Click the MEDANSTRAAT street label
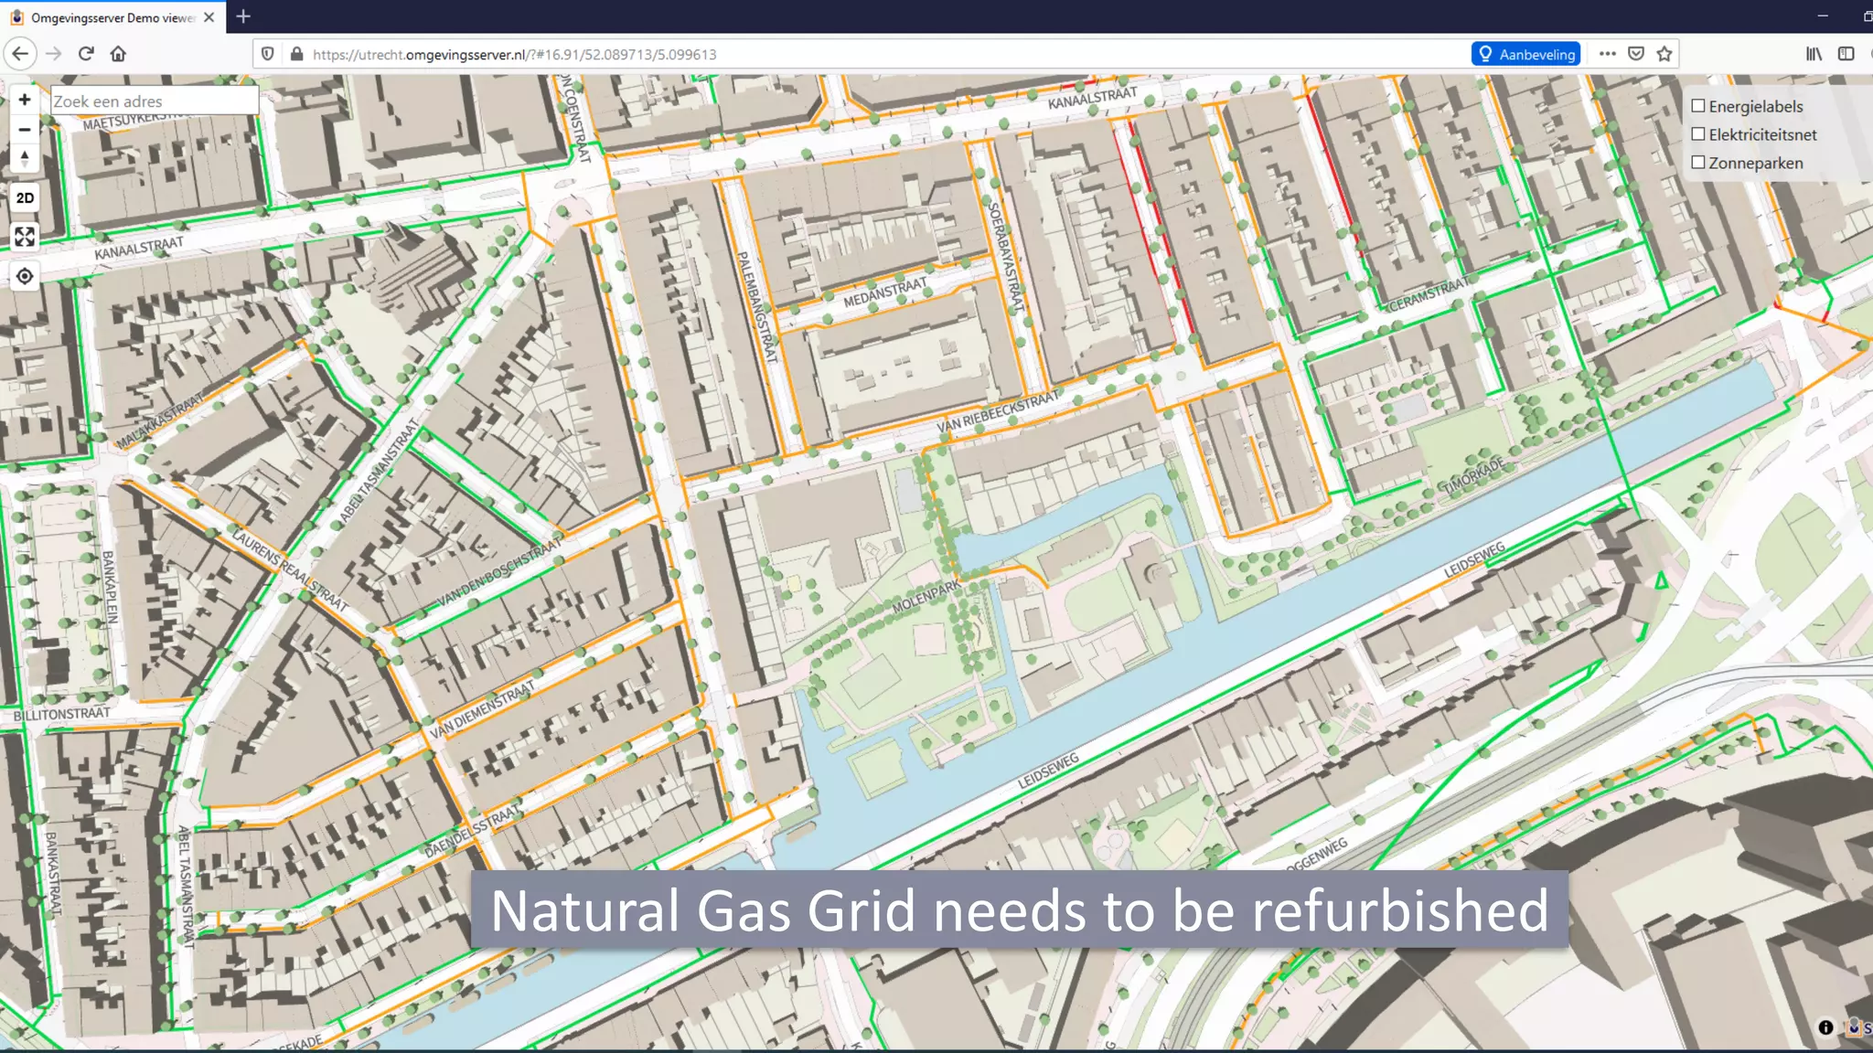Viewport: 1873px width, 1053px height. [x=884, y=292]
